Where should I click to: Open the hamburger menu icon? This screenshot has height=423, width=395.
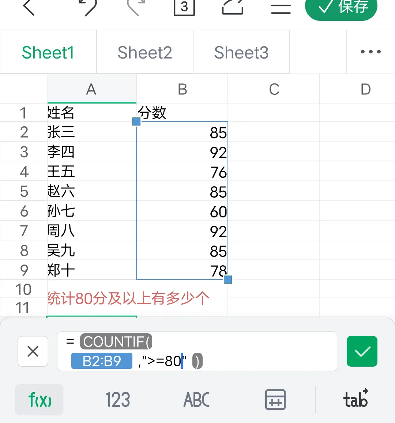click(281, 7)
